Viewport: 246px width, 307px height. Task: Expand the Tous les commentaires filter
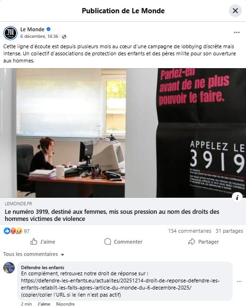[34, 254]
